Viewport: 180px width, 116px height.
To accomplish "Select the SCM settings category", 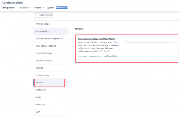I will [51, 112].
